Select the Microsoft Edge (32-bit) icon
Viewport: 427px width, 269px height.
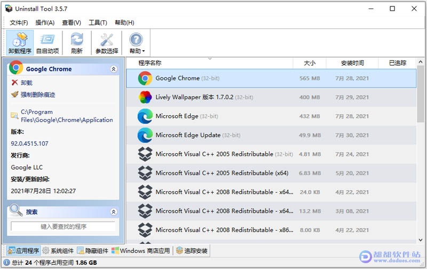tap(145, 116)
